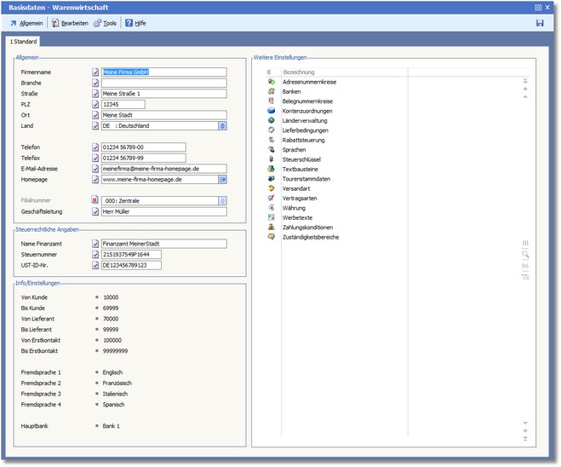Toggle the checkbox next to Firmenname

(95, 72)
